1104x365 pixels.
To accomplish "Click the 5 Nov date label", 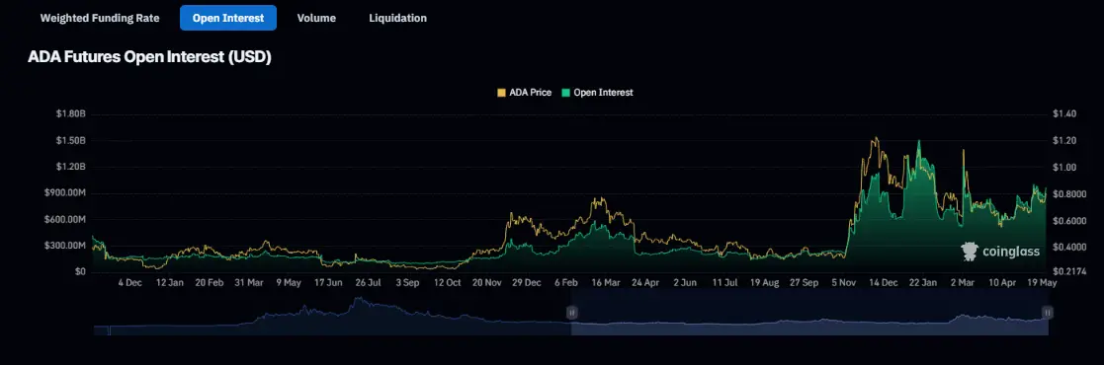I will [x=843, y=283].
